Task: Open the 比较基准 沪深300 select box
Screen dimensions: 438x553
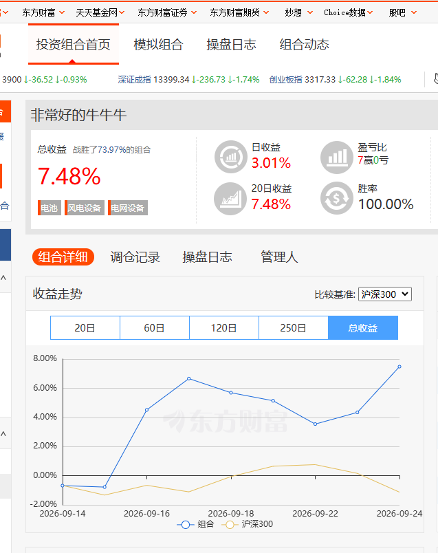Action: pyautogui.click(x=385, y=294)
